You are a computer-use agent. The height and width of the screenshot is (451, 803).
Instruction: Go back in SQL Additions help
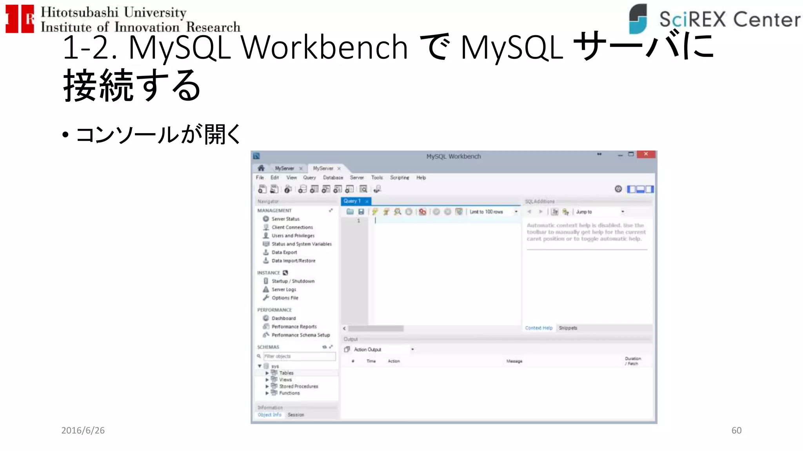coord(529,211)
